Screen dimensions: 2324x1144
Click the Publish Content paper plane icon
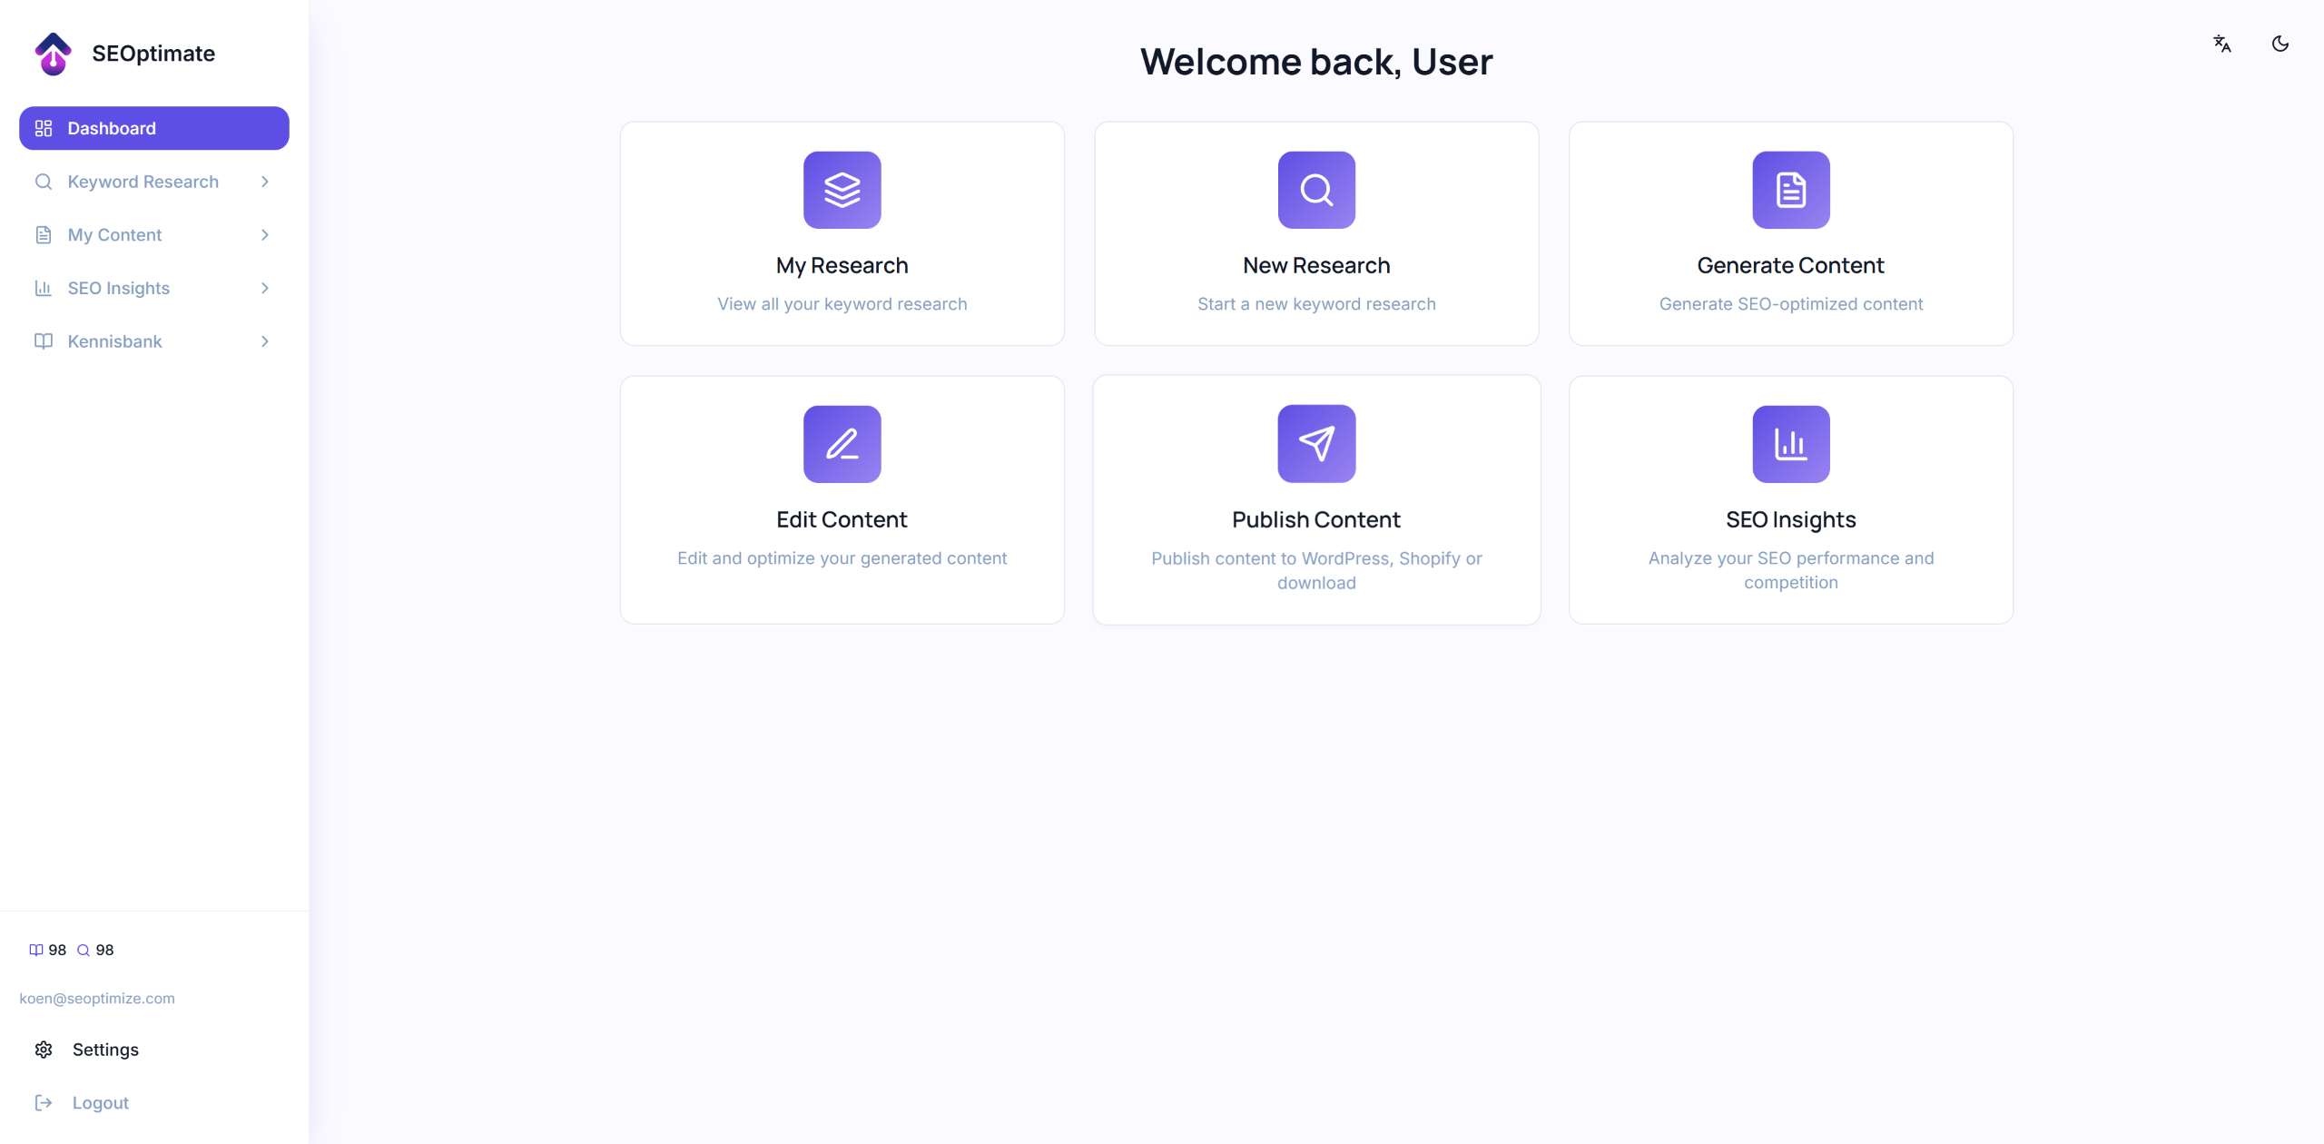pos(1315,444)
